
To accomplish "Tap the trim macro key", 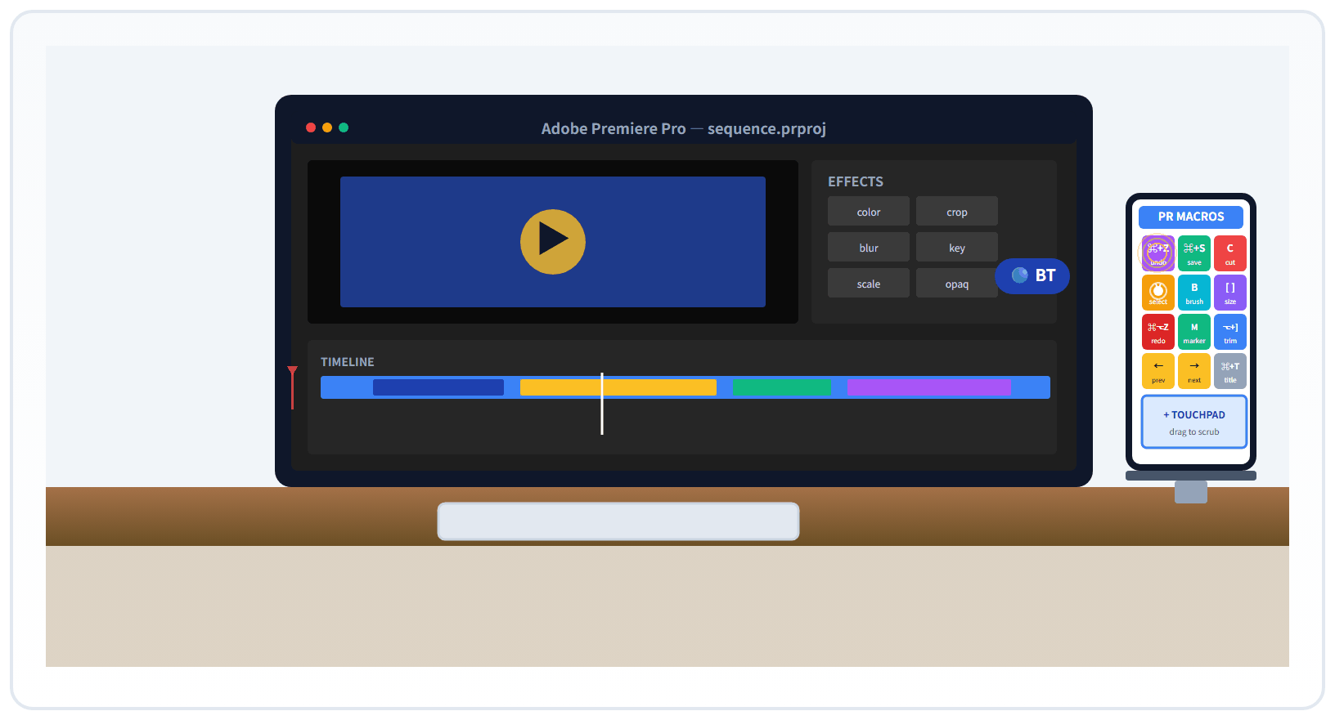I will click(1230, 332).
